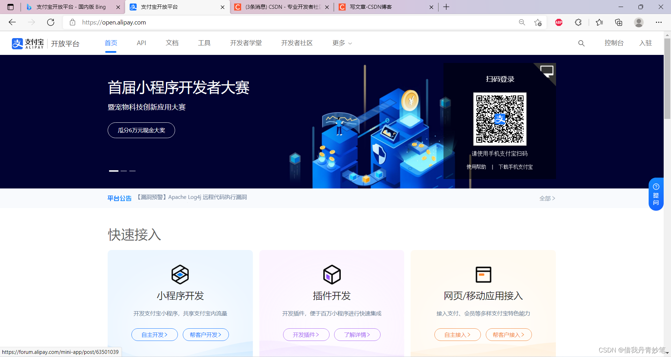Click the plugin development box icon
The image size is (671, 357).
[332, 274]
